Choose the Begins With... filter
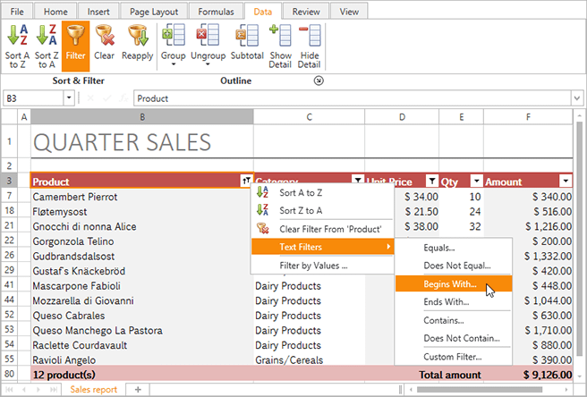The image size is (587, 397). click(454, 284)
